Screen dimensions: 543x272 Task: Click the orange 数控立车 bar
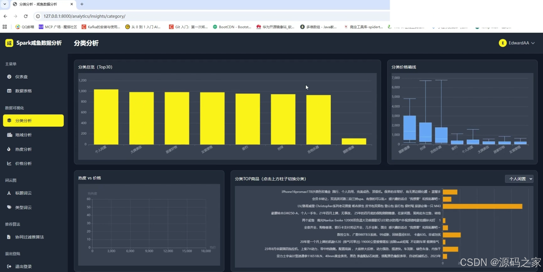point(452,235)
